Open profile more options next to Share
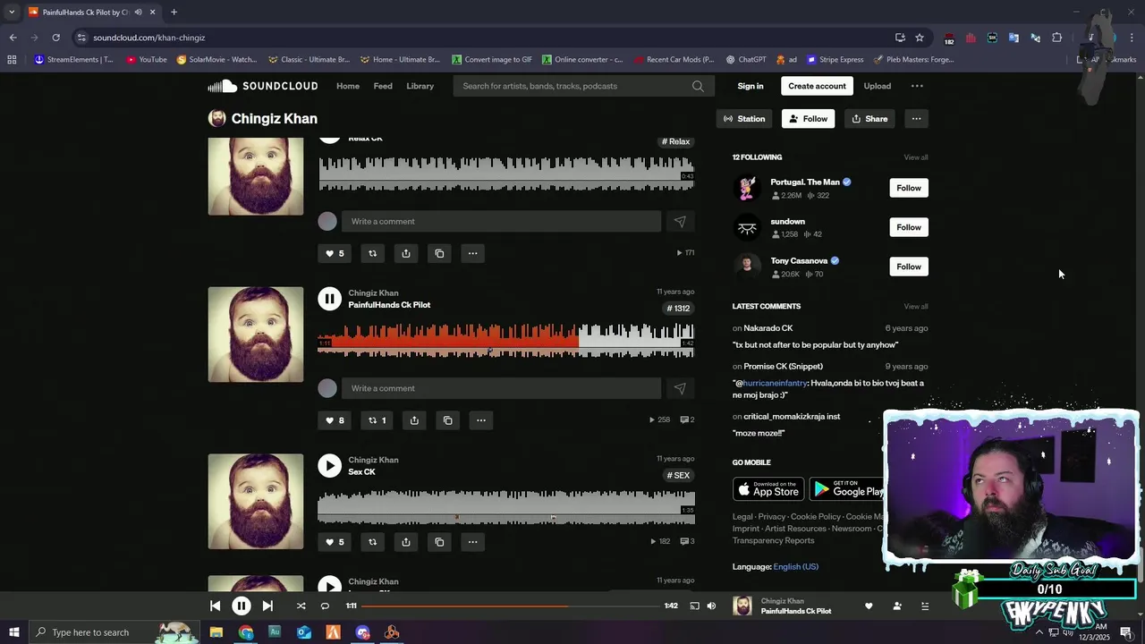Viewport: 1145px width, 644px height. (x=916, y=118)
